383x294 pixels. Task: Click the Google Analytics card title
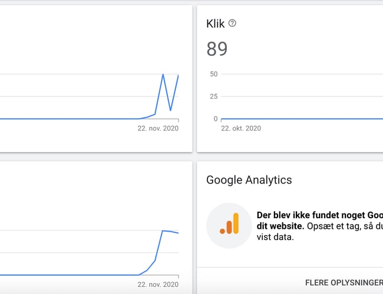(x=249, y=180)
